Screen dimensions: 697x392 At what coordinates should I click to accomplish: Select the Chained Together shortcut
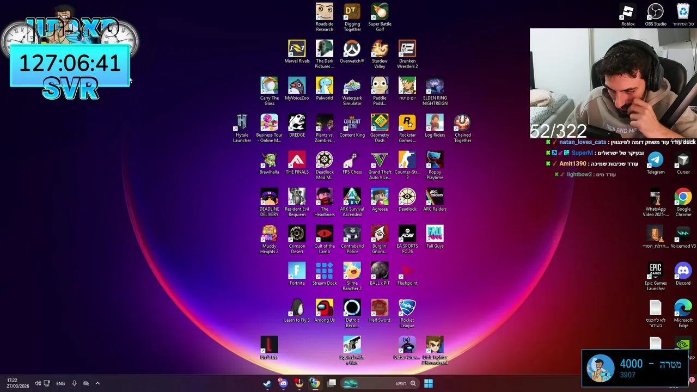[462, 128]
